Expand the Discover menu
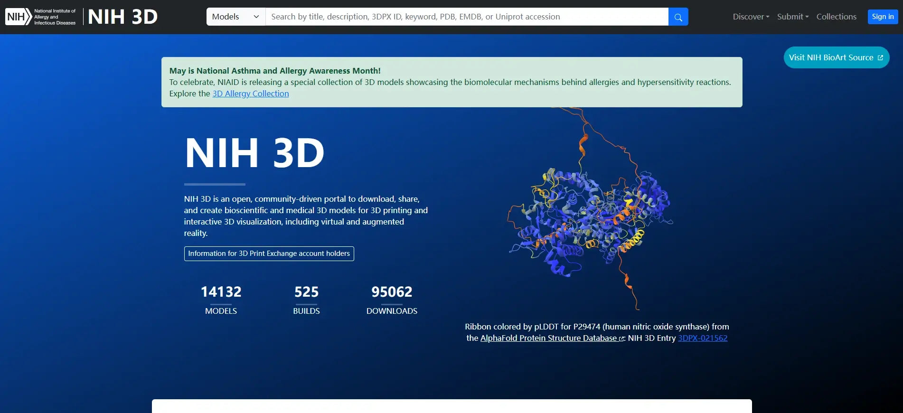This screenshot has height=413, width=903. 751,17
